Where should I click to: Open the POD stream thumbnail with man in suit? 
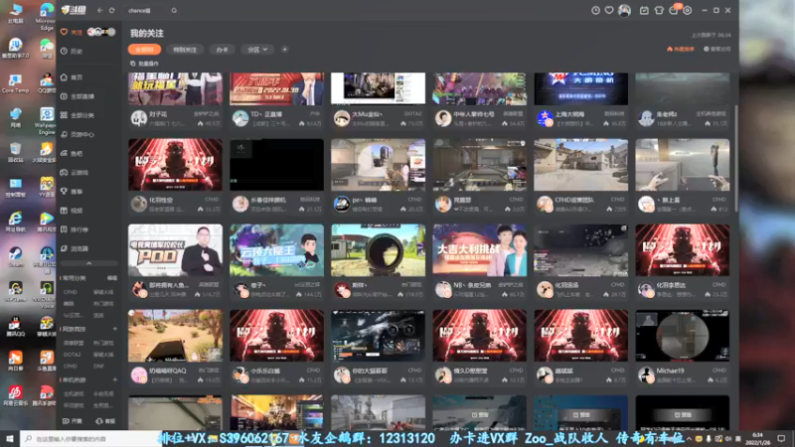click(x=175, y=250)
